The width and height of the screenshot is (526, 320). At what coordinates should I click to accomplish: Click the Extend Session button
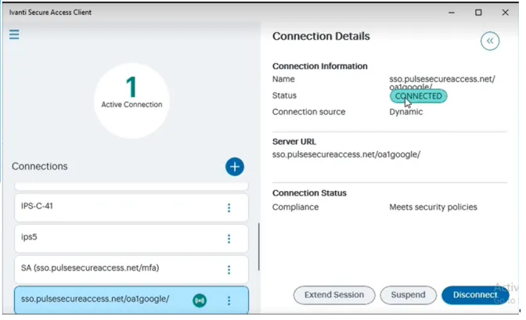334,295
